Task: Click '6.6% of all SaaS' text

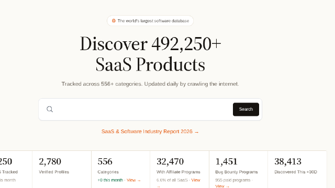Action: 172,180
